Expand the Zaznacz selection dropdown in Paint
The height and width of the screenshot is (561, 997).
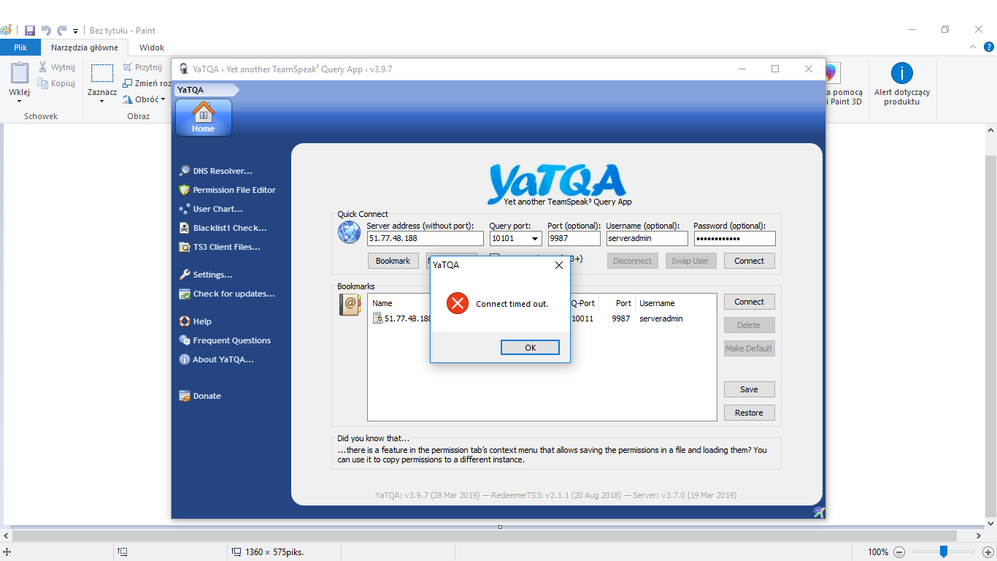coord(102,101)
